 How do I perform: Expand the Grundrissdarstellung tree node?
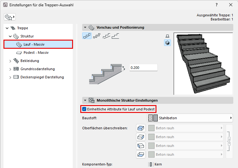tap(10, 69)
